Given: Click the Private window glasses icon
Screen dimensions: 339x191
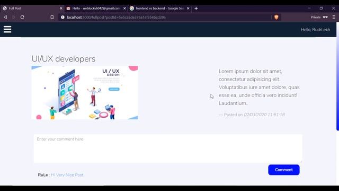Looking at the screenshot, I should (x=325, y=17).
